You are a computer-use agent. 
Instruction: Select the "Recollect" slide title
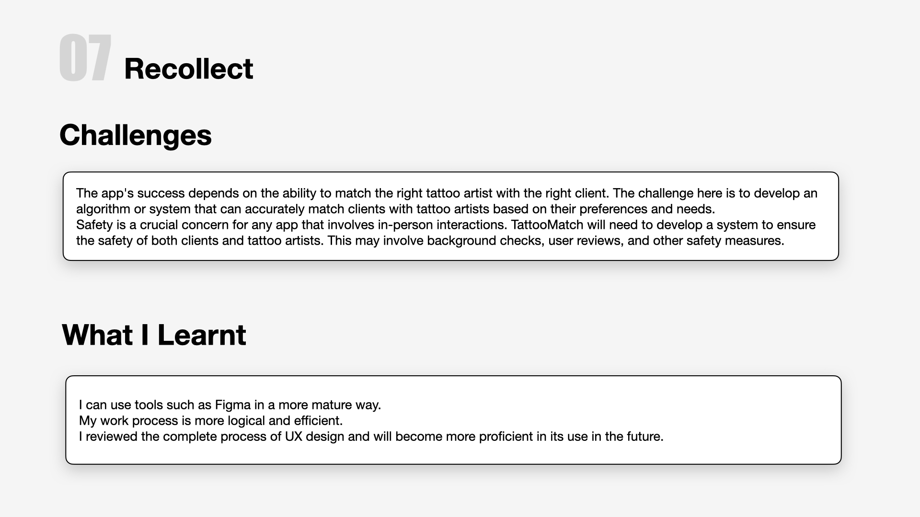pos(188,68)
